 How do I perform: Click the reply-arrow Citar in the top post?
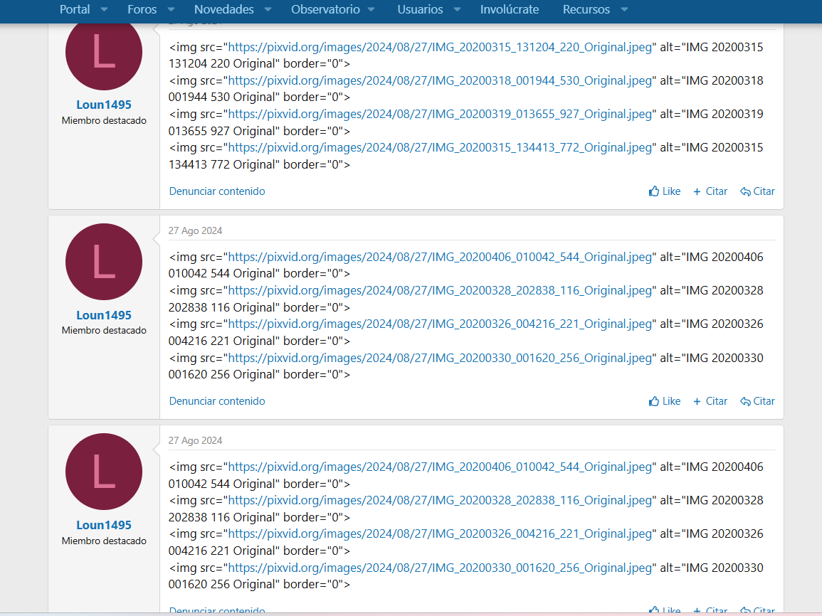point(757,191)
